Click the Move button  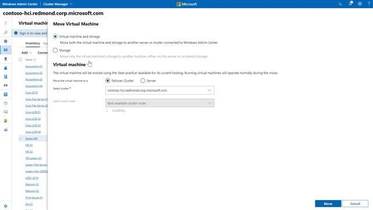[328, 204]
